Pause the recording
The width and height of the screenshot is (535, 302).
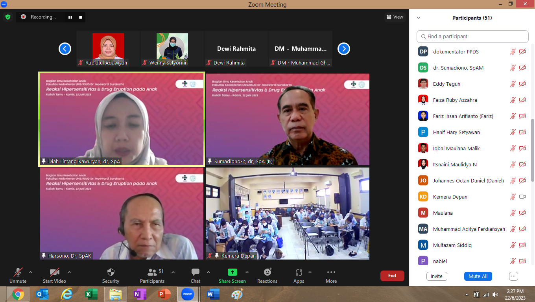pos(70,17)
